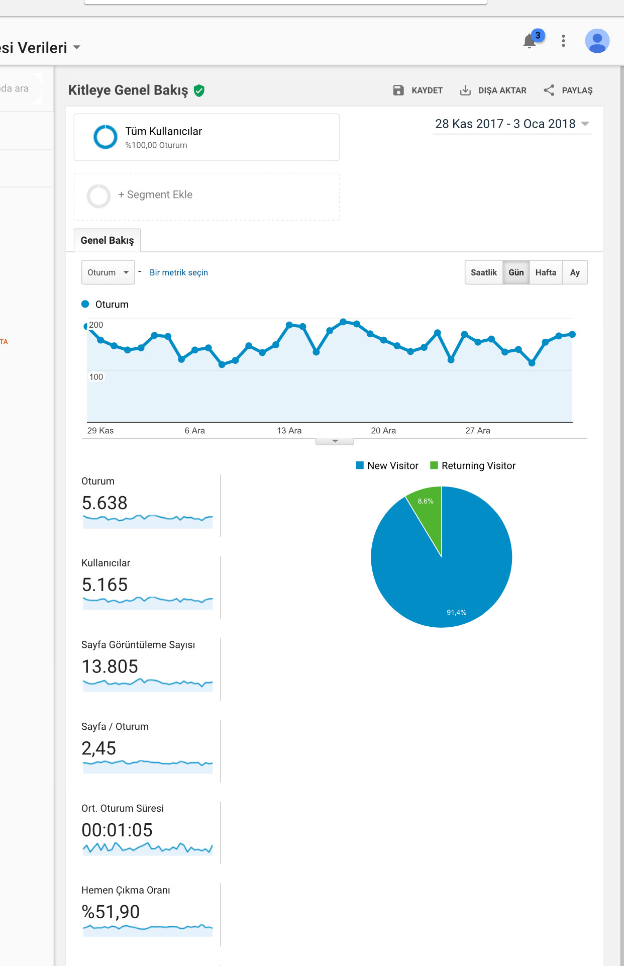
Task: Expand the Verileri view selector arrow
Action: [77, 48]
